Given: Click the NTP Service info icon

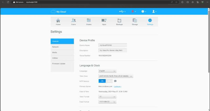Looking at the screenshot, I should tap(115, 81).
